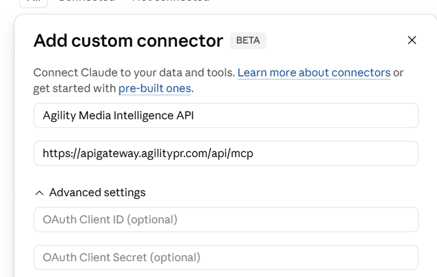Click the Add custom connector heading
The height and width of the screenshot is (277, 437).
pos(128,40)
